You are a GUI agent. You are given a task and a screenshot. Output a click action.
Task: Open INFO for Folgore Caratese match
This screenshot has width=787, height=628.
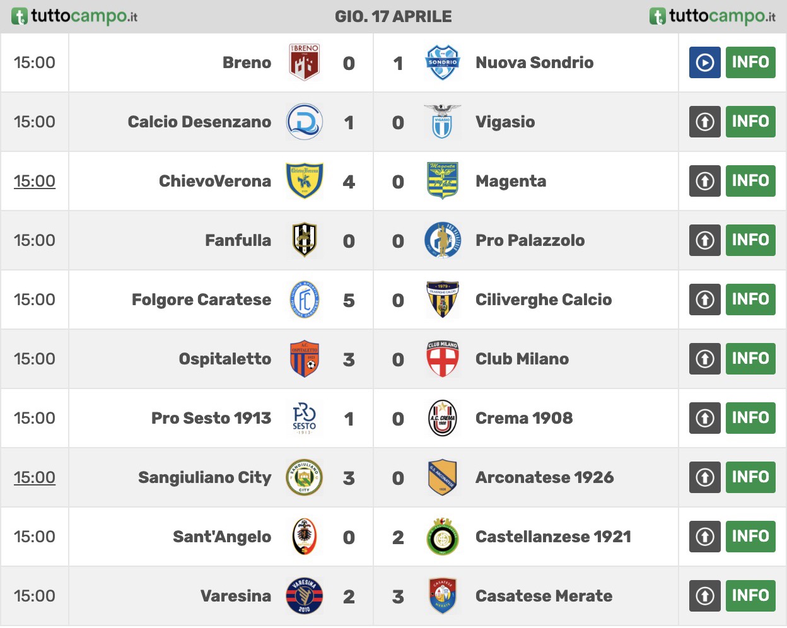click(x=750, y=299)
